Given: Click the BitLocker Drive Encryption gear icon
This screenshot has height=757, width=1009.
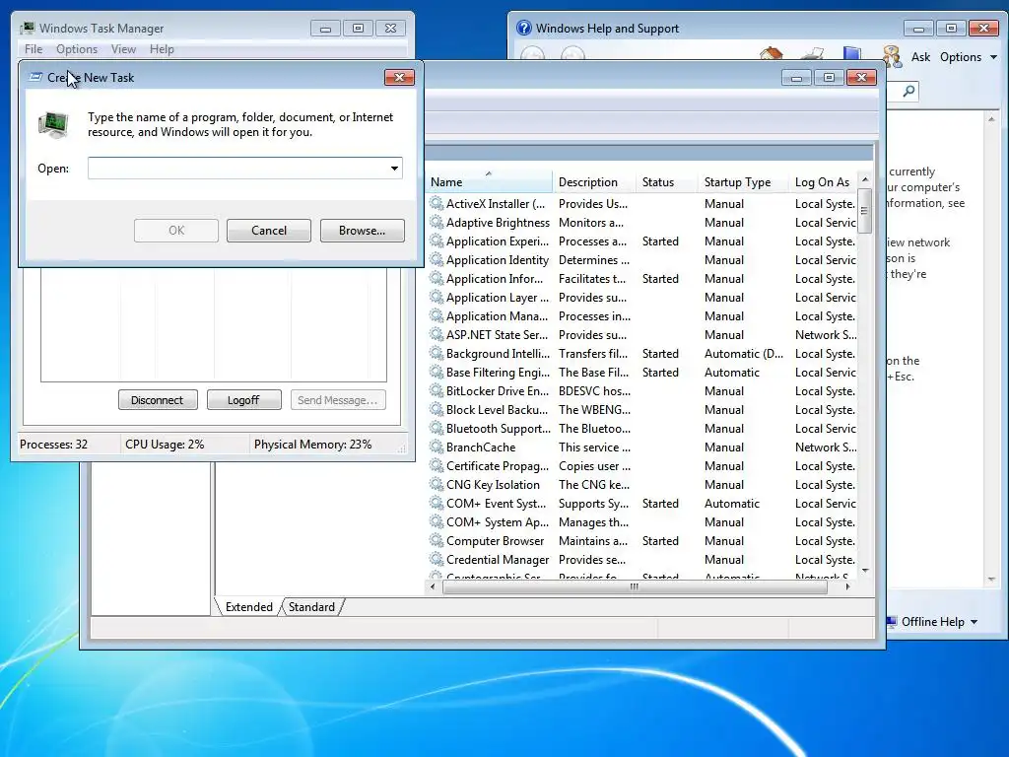Looking at the screenshot, I should 437,390.
